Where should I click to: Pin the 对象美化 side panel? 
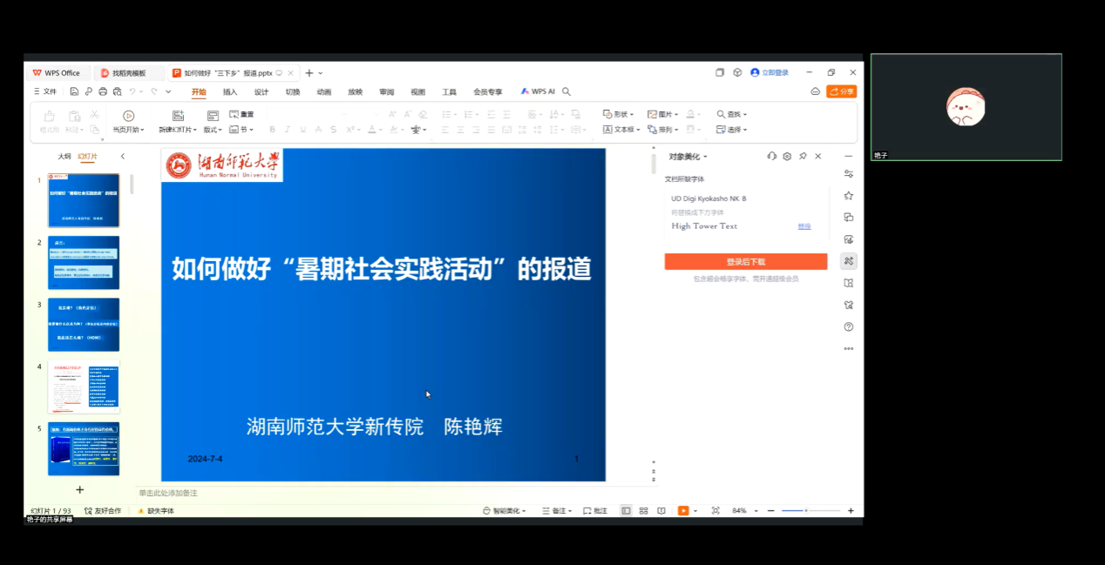pyautogui.click(x=803, y=157)
